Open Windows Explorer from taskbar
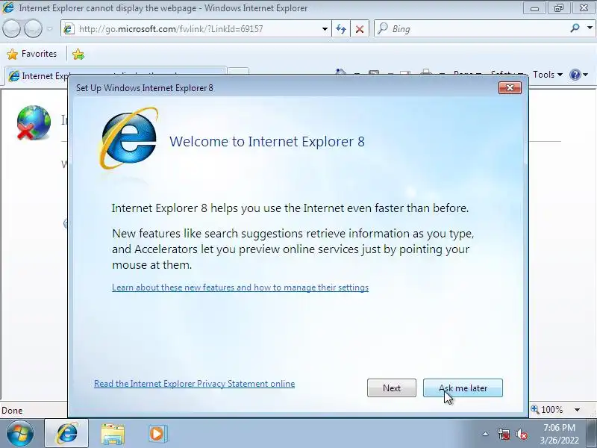The height and width of the screenshot is (448, 597). 113,434
